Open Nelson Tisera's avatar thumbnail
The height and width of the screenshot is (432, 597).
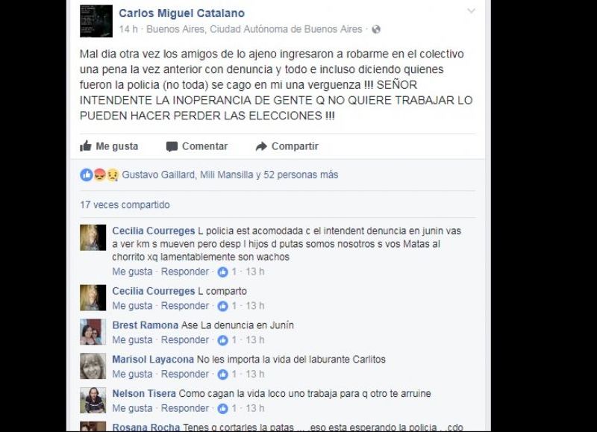[93, 401]
